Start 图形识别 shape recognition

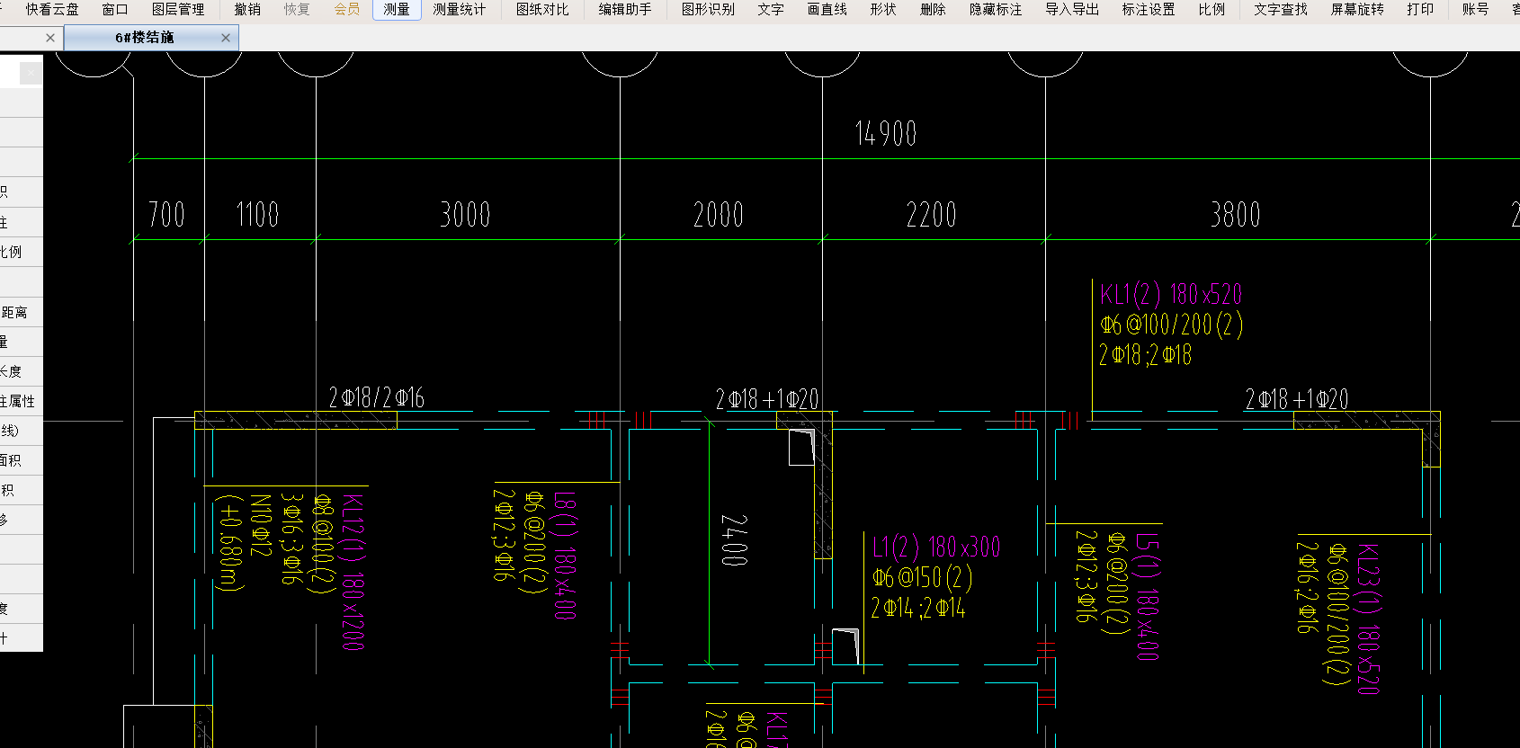[x=708, y=9]
